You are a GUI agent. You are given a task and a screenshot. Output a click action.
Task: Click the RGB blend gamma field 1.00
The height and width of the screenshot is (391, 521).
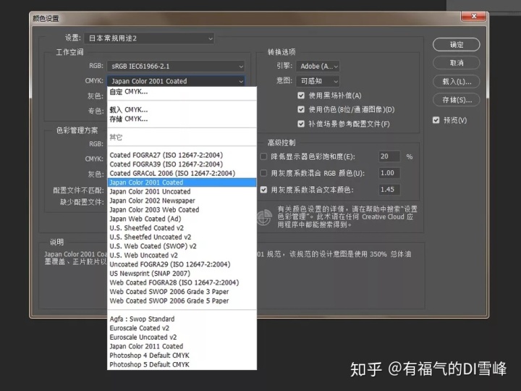pyautogui.click(x=389, y=173)
